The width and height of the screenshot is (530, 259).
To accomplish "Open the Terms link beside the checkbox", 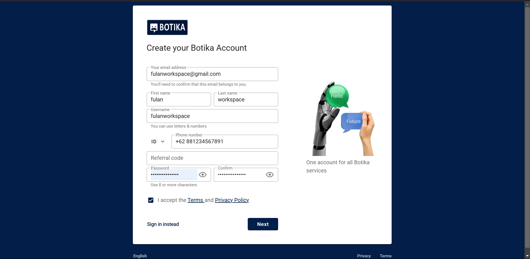I will (x=195, y=200).
